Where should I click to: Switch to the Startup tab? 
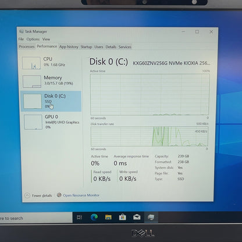tap(86, 47)
